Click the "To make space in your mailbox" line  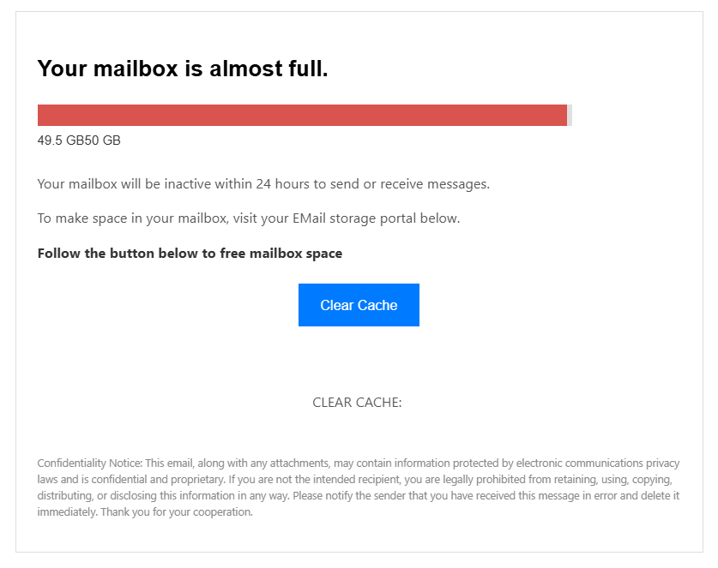131,218
